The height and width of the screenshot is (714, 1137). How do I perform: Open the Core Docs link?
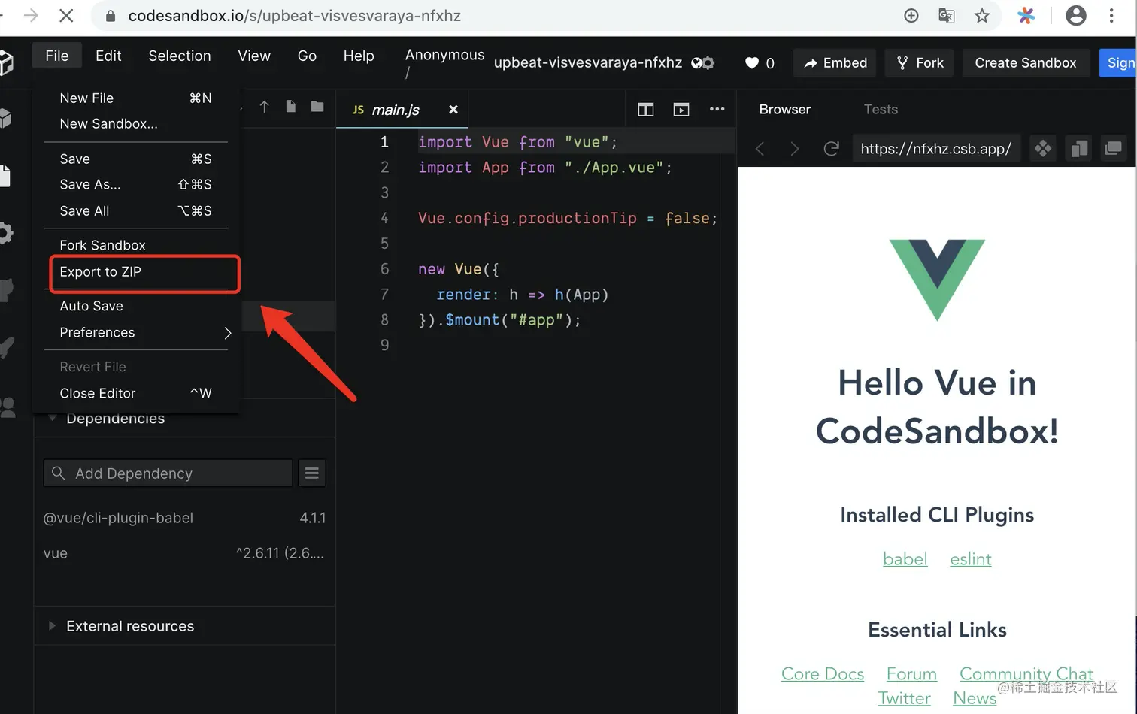click(823, 674)
